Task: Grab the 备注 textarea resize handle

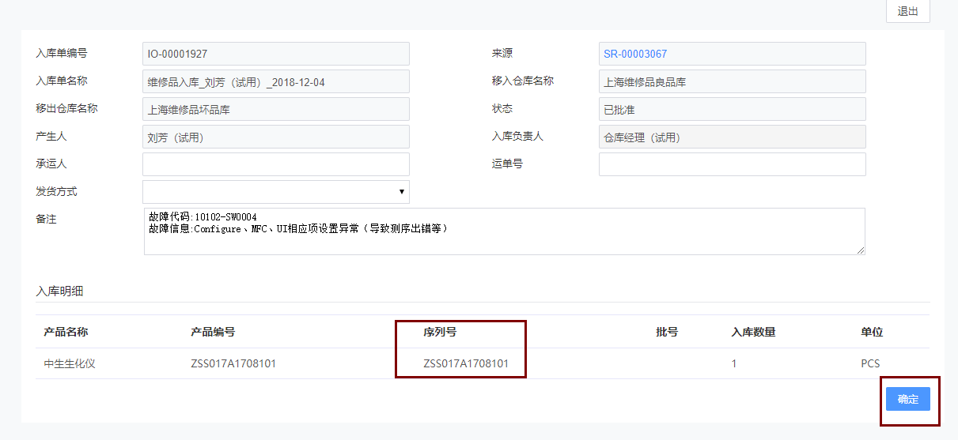Action: click(861, 250)
